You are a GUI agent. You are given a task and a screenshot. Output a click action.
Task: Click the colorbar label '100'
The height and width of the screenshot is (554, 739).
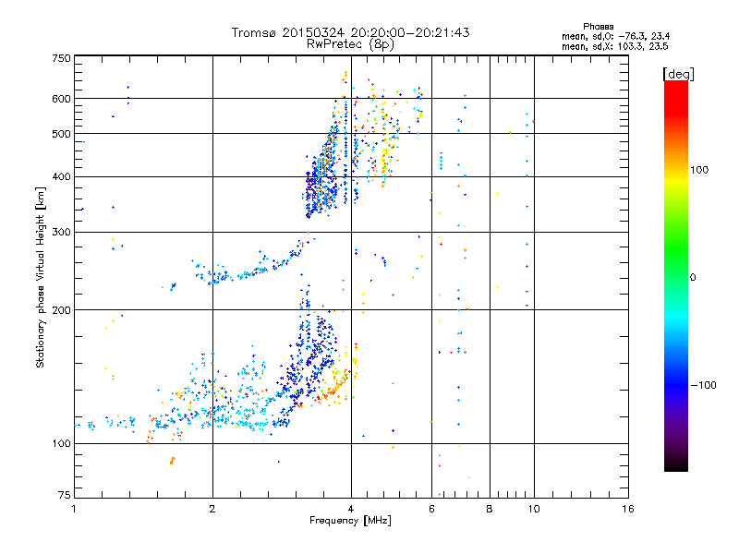699,170
